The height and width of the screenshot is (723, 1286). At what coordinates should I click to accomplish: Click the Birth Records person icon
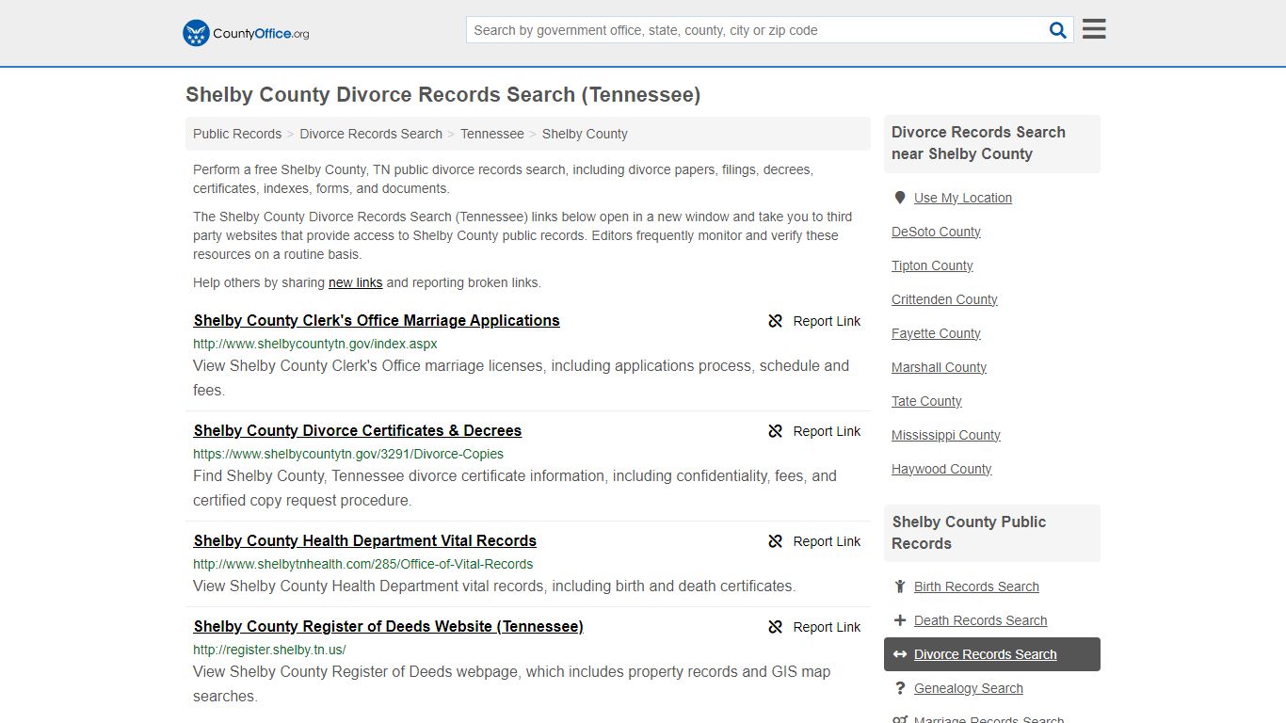coord(900,586)
